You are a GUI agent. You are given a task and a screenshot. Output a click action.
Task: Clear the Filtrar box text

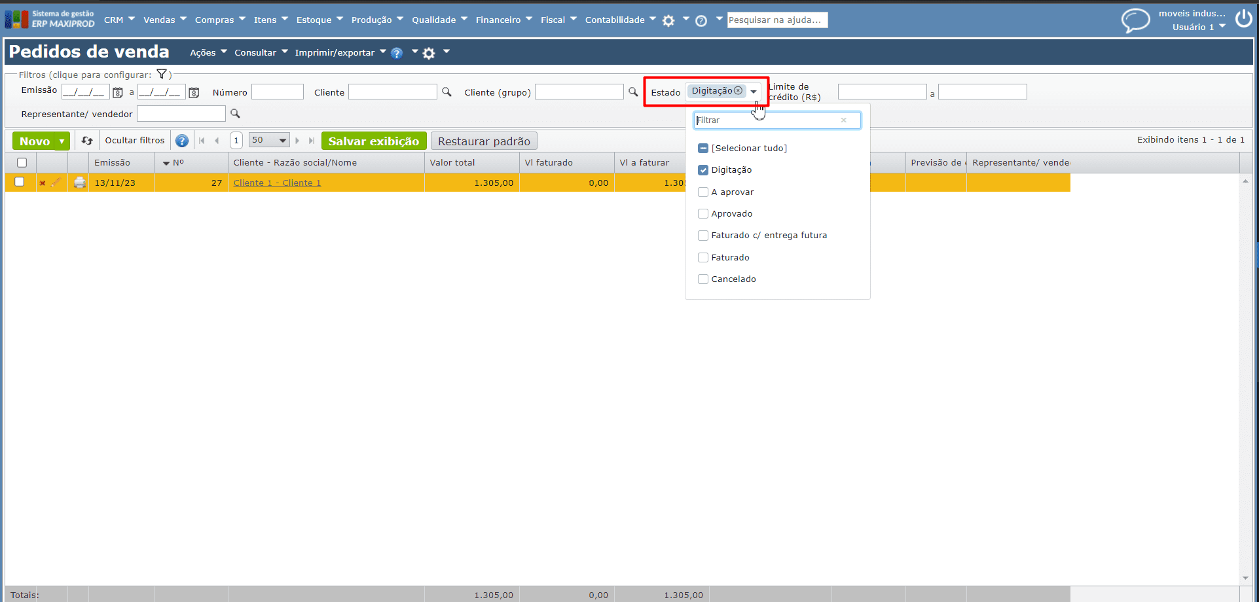843,120
